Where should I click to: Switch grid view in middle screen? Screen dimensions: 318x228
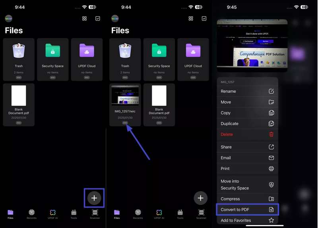pos(191,18)
